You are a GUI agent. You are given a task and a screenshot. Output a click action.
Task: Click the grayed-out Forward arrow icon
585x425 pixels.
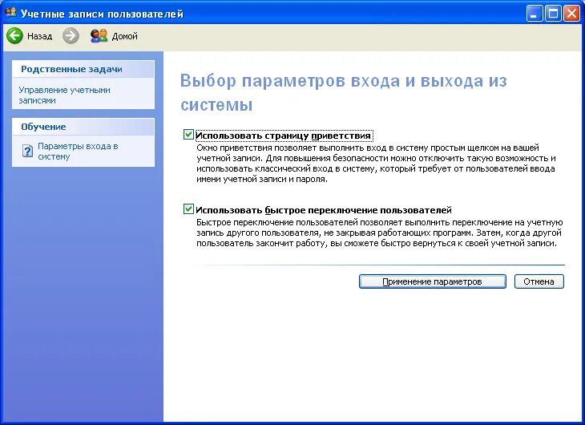[71, 36]
